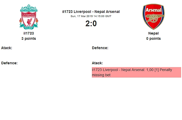Click the Arsenal club crest

(x=153, y=16)
